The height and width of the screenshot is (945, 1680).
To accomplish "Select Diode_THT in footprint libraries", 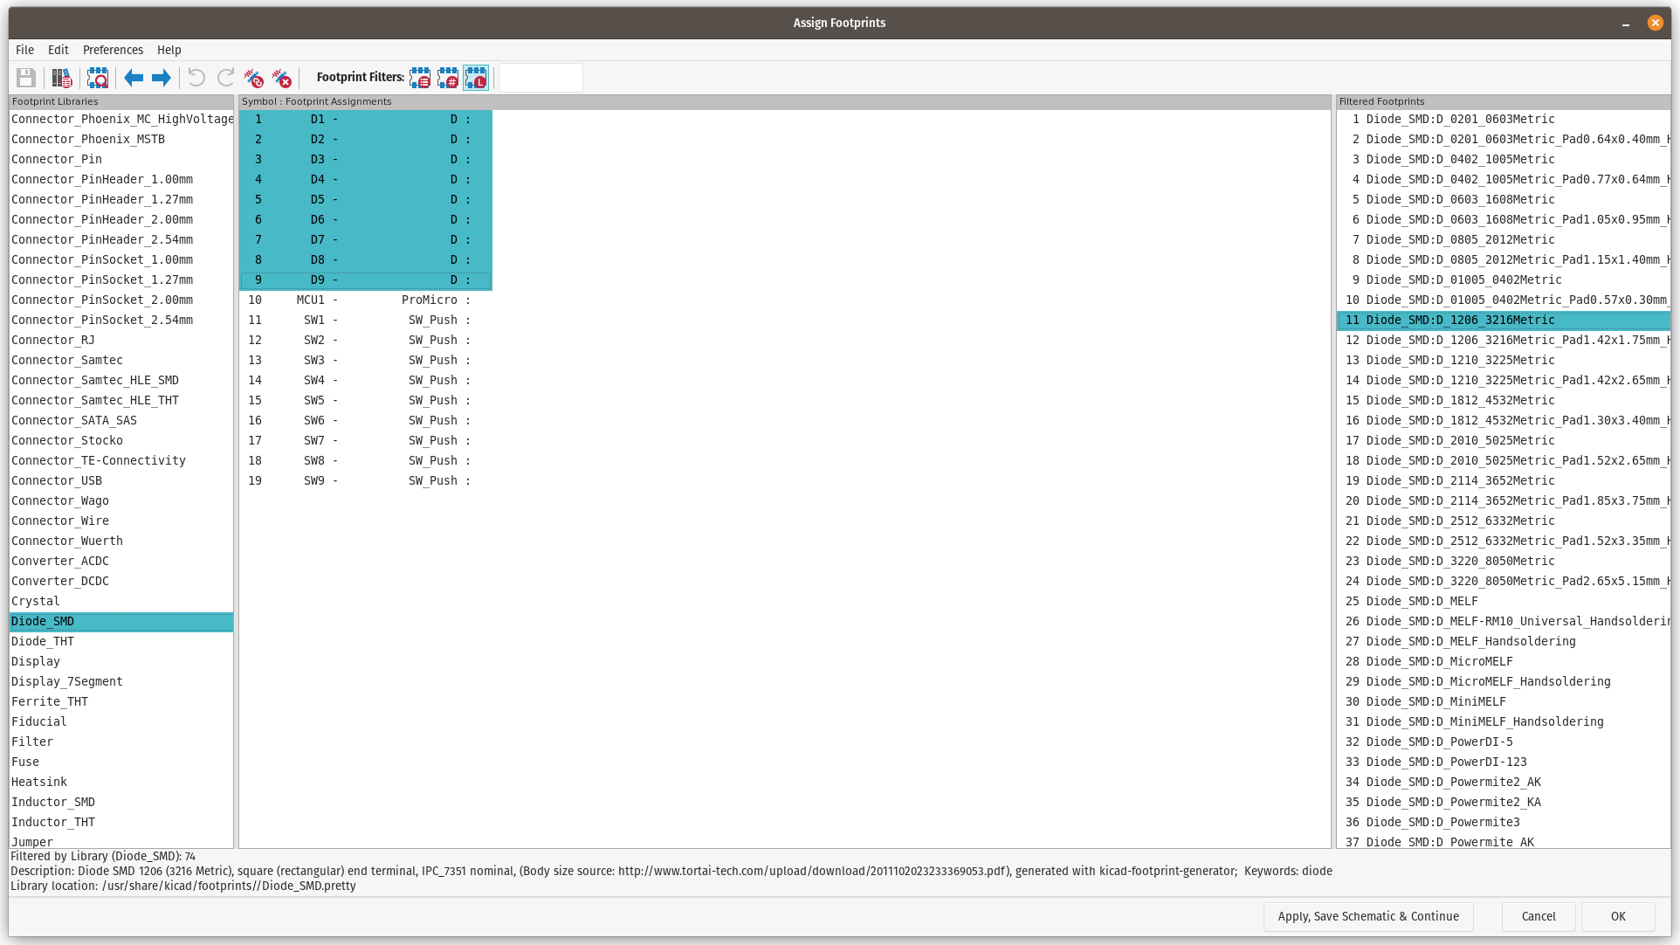I will coord(43,641).
